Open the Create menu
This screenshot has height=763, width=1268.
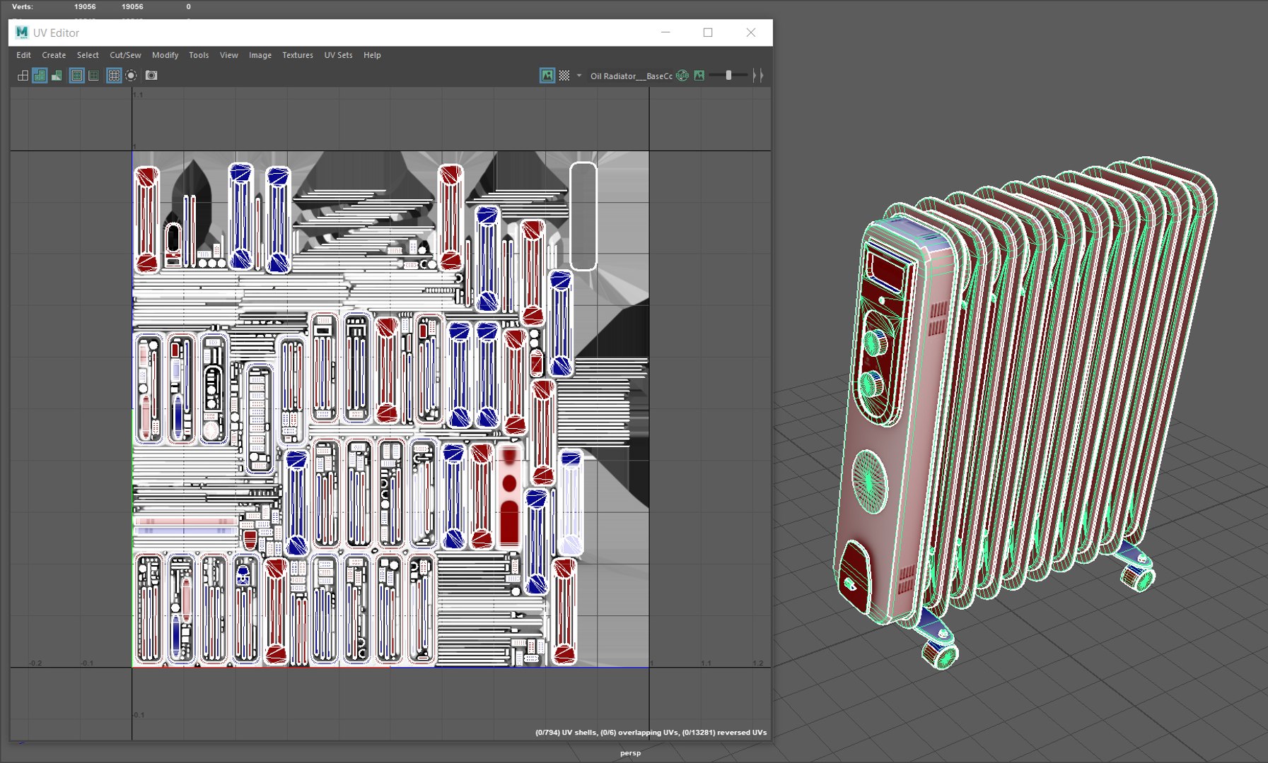tap(54, 55)
